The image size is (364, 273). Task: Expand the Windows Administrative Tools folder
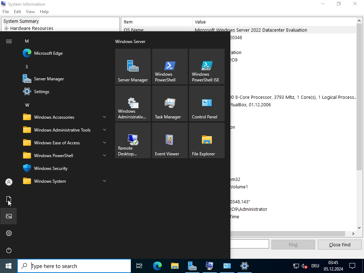click(x=65, y=130)
